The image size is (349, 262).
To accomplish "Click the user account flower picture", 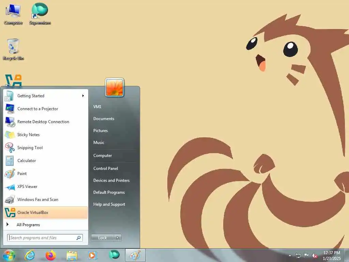I will [115, 88].
